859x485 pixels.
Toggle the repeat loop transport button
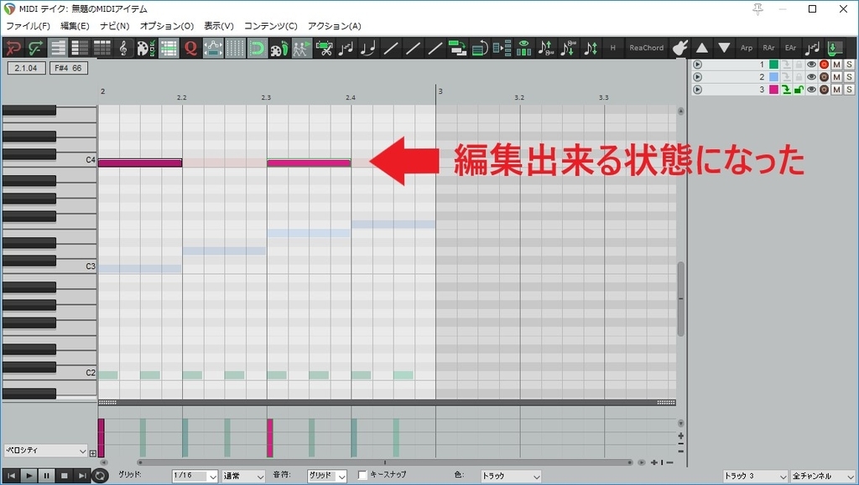click(x=100, y=476)
